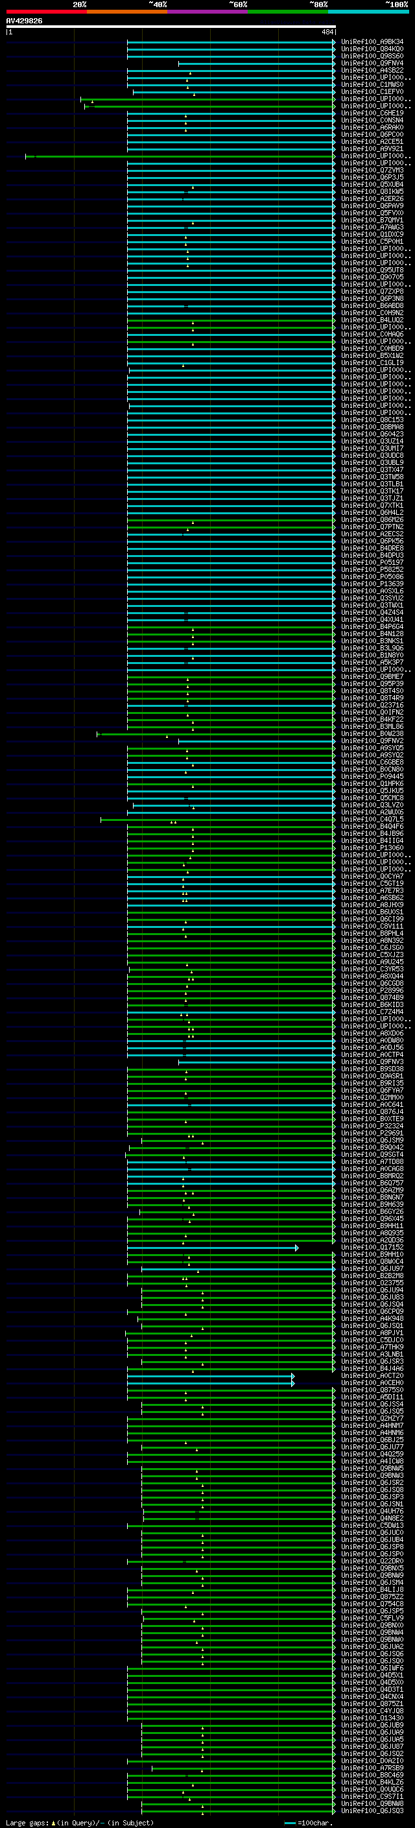
Task: Select hit UniRef100_Q23716
Action: point(372,706)
